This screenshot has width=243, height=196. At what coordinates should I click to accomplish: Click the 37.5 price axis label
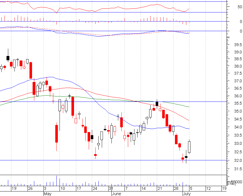(238, 73)
